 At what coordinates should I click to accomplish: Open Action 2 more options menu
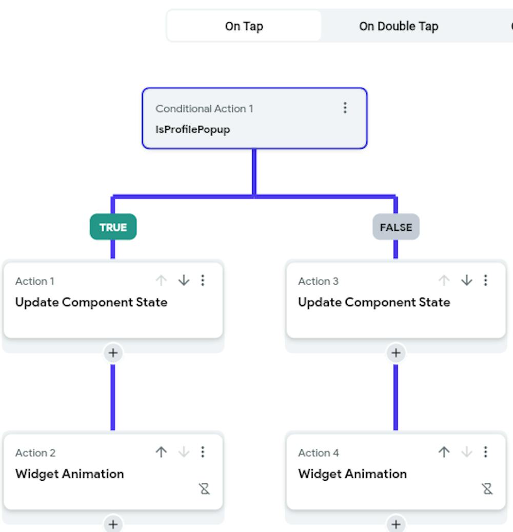tap(203, 452)
